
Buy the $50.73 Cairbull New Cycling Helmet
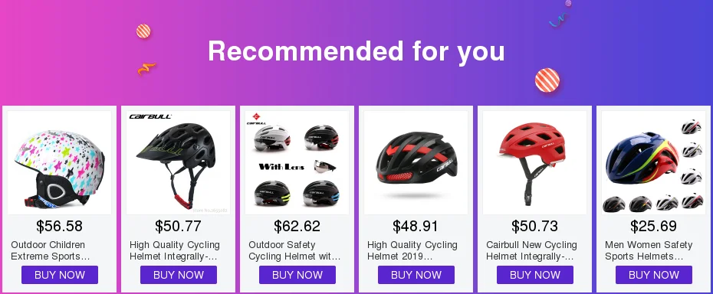click(535, 275)
